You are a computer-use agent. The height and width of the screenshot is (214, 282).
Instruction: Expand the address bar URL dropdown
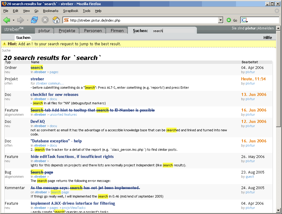(221, 20)
